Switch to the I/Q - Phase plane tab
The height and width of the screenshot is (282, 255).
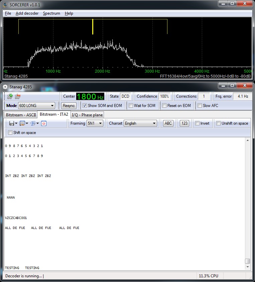(x=87, y=115)
